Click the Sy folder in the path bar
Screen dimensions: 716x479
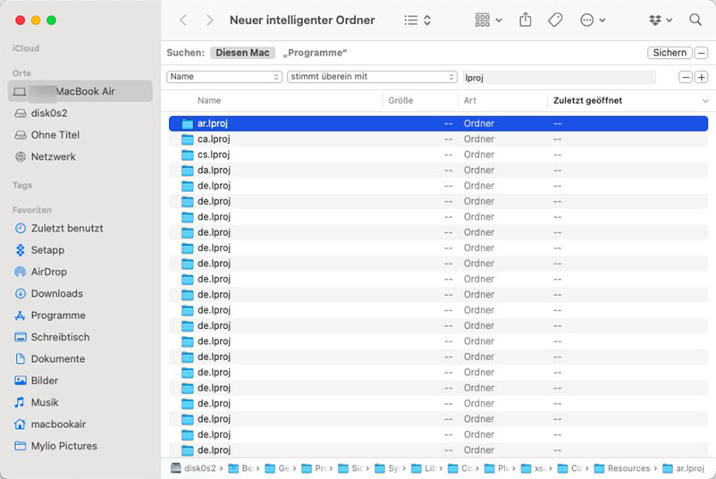pyautogui.click(x=386, y=468)
